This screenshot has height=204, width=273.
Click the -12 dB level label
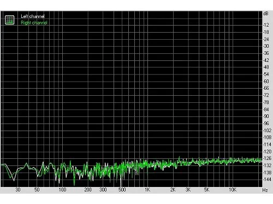[x=266, y=25]
